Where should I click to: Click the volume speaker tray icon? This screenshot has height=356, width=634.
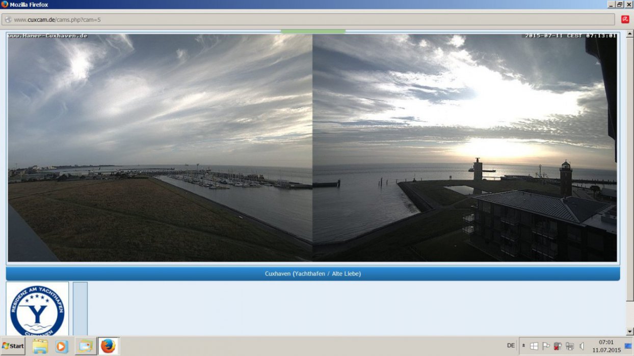[x=582, y=346]
